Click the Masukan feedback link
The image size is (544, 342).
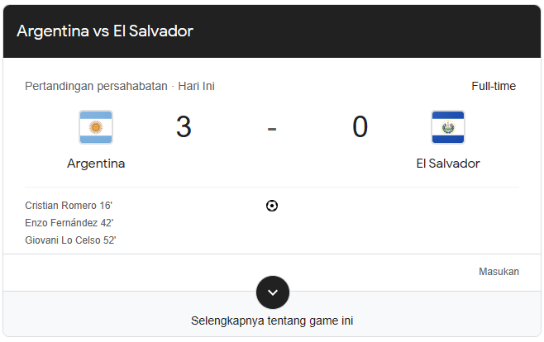[x=499, y=271]
